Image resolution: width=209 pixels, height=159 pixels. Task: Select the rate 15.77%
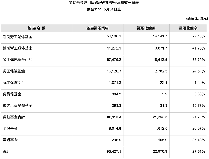[199, 106]
